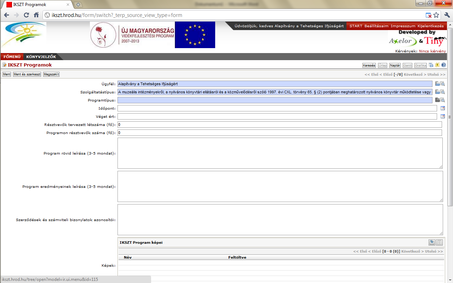Click the IKSZT Programok form title icon

click(4, 65)
